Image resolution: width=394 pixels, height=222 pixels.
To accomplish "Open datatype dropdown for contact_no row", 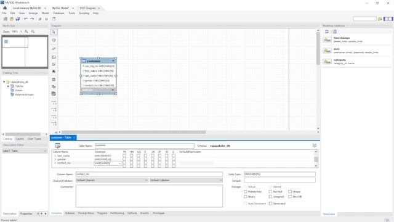I will [120, 163].
